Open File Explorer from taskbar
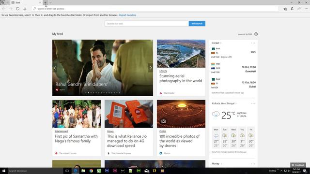This screenshot has height=174, width=310. 83,171
